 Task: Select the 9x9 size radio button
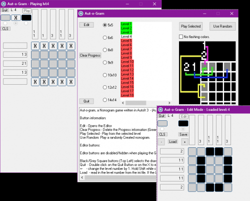[105, 63]
